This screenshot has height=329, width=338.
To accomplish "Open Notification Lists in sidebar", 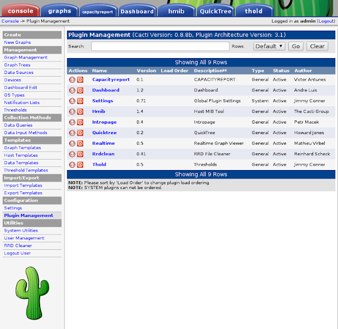I will coord(22,102).
